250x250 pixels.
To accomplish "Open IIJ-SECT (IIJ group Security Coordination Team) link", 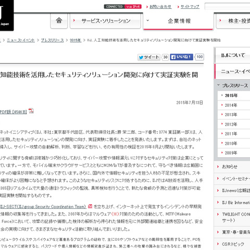I will 43,207.
